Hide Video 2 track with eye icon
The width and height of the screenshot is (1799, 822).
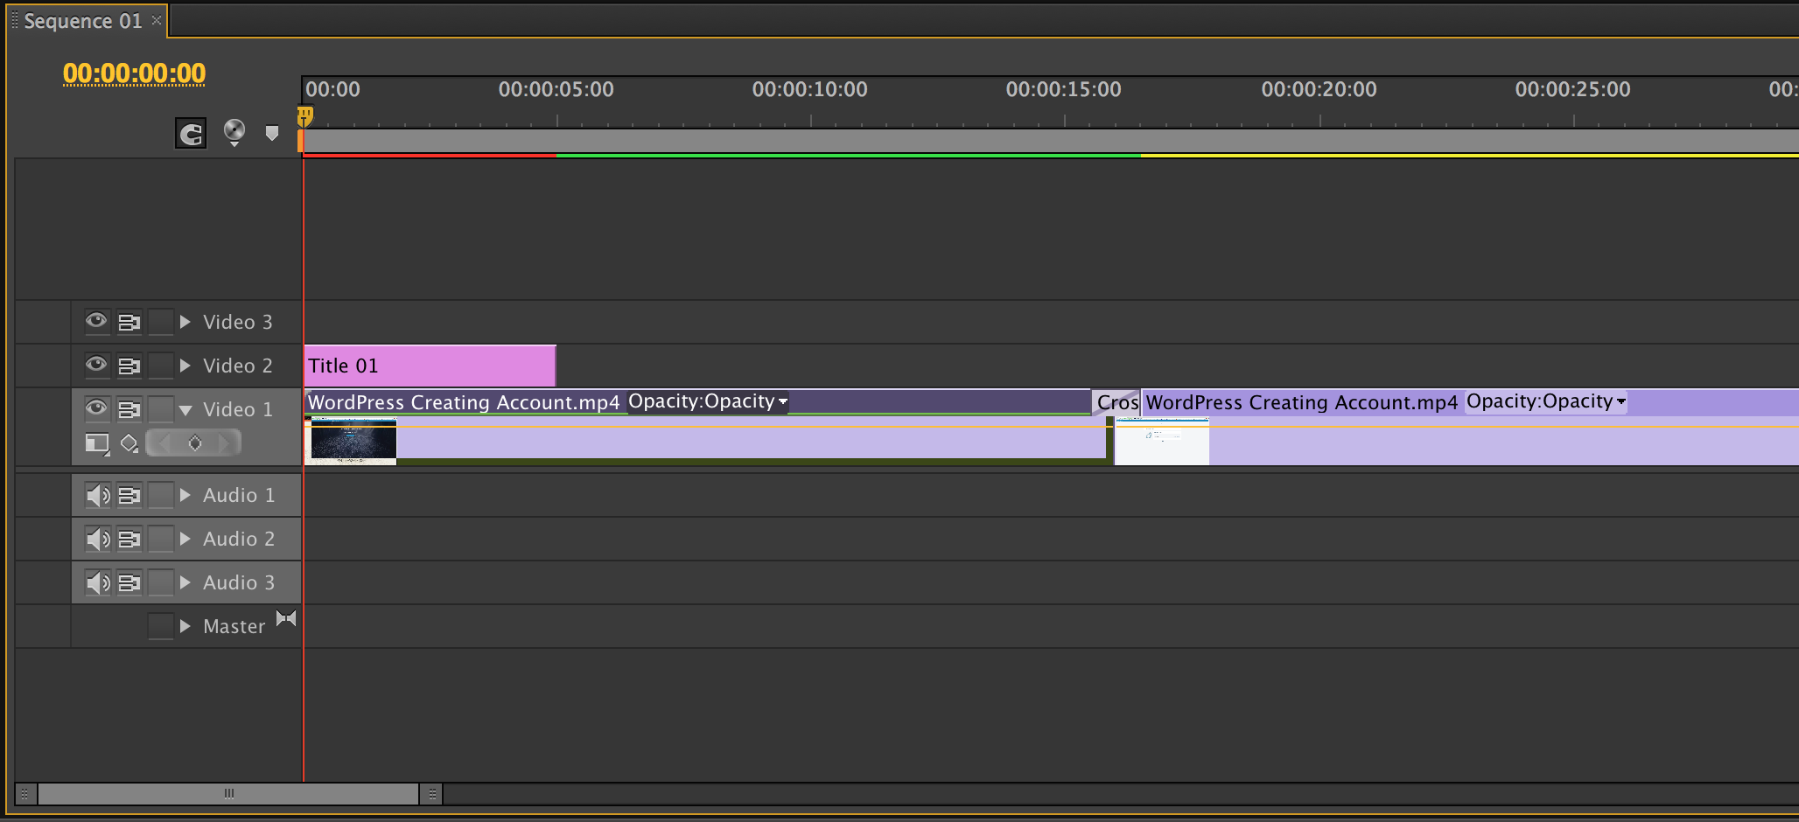pos(96,365)
